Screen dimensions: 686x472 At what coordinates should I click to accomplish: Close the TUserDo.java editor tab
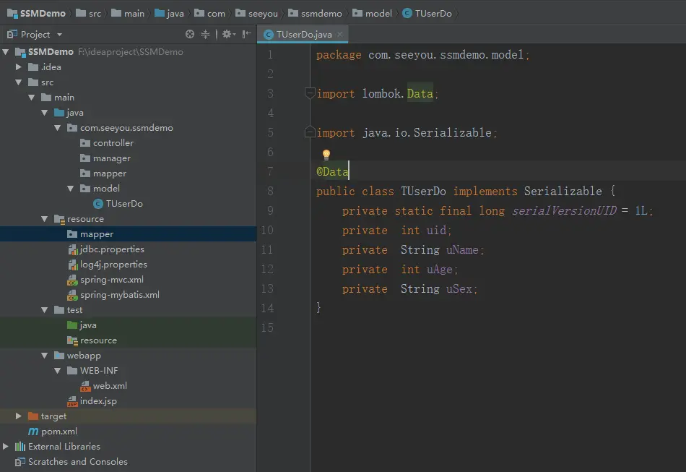point(340,35)
